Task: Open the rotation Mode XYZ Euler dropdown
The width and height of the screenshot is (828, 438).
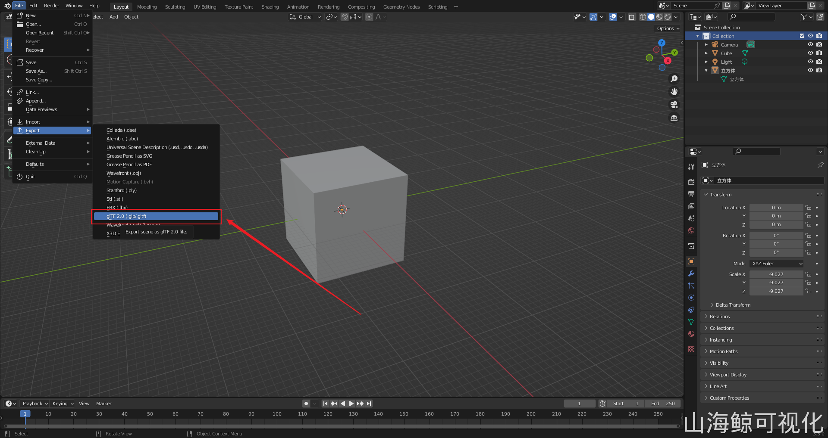Action: point(777,264)
